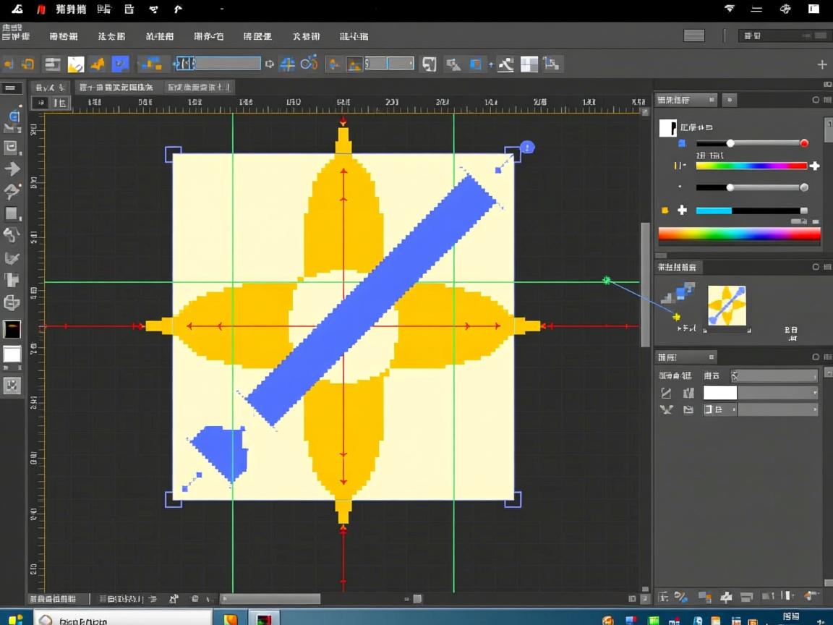Click the blue cross-arrows icon in top toolbar
This screenshot has height=625, width=833.
(x=287, y=64)
